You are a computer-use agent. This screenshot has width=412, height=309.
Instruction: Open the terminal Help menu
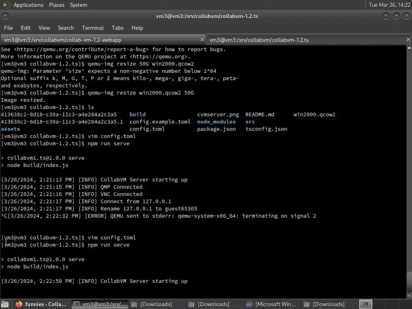coord(137,28)
